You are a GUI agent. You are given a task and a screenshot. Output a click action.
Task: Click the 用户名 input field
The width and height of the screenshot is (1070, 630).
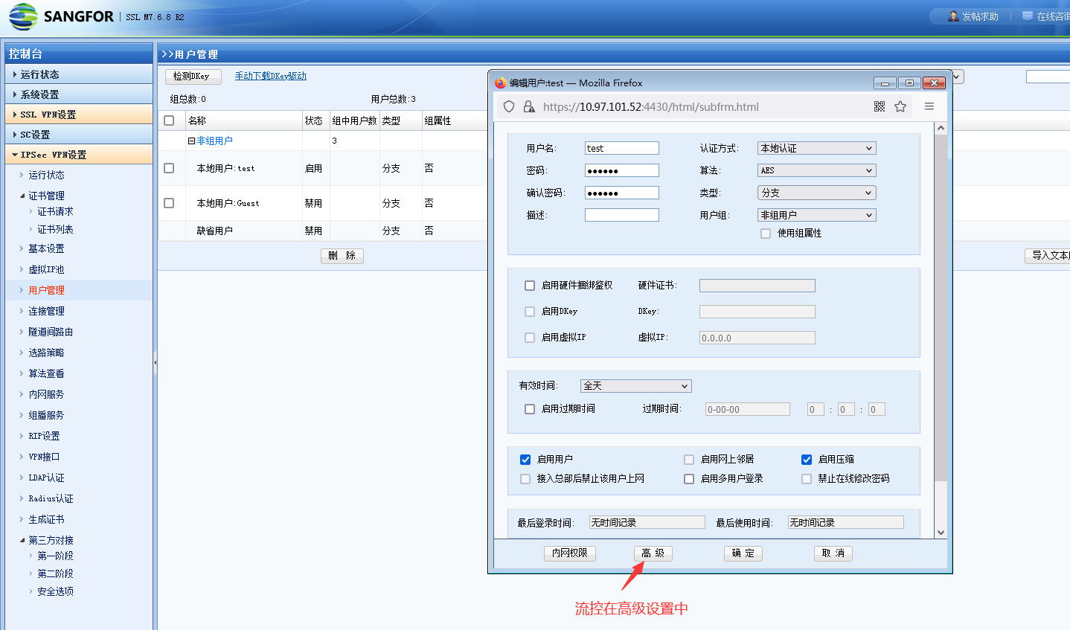tap(621, 148)
